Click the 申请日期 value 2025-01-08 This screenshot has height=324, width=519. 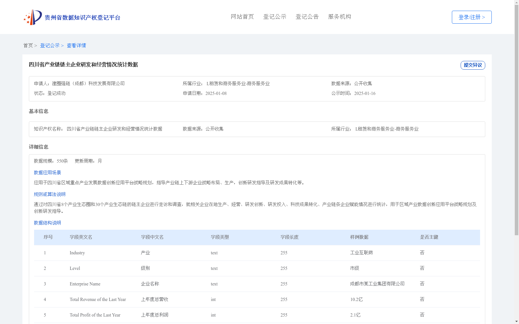(216, 93)
